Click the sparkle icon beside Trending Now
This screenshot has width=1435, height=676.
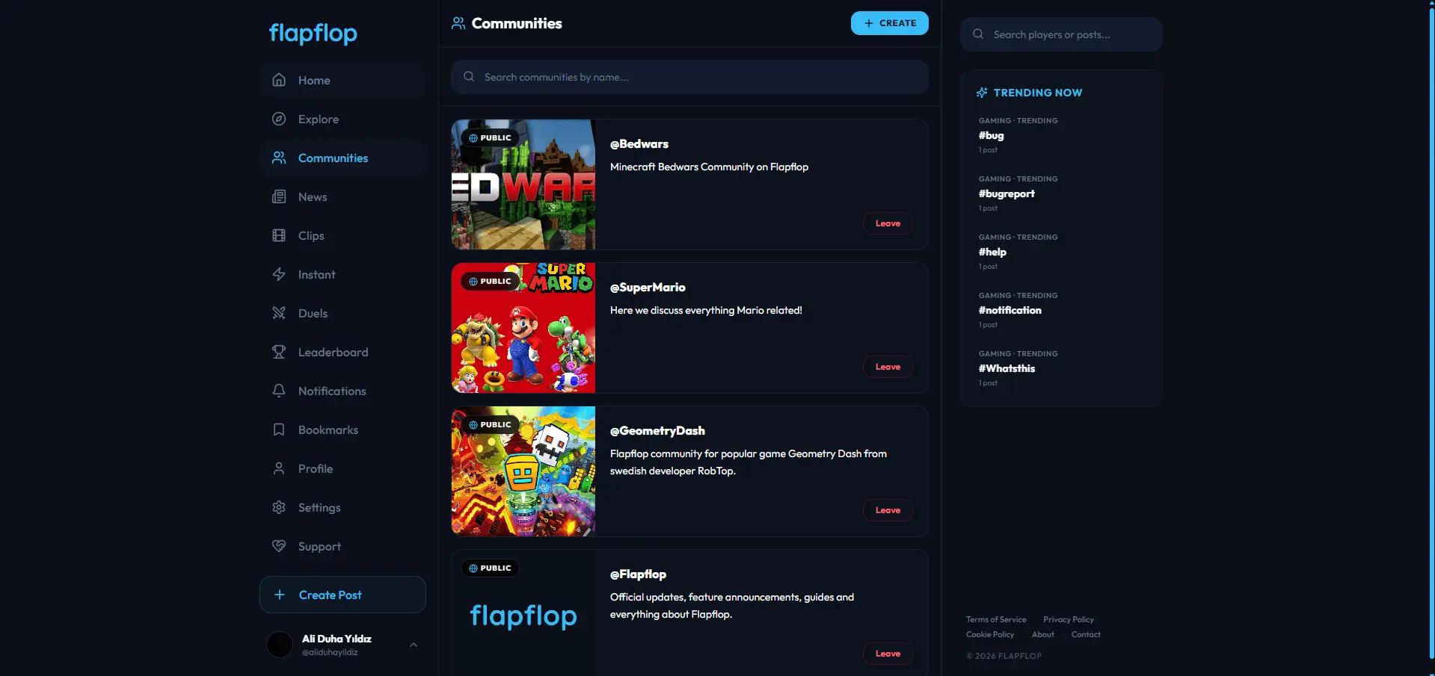tap(982, 93)
